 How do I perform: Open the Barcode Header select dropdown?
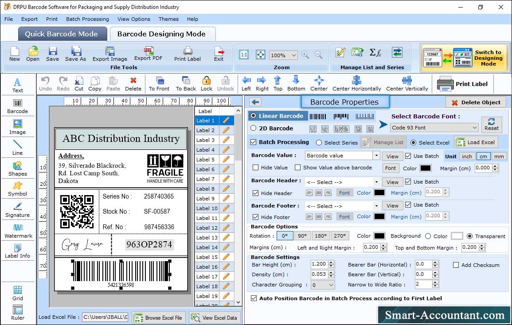click(376, 182)
